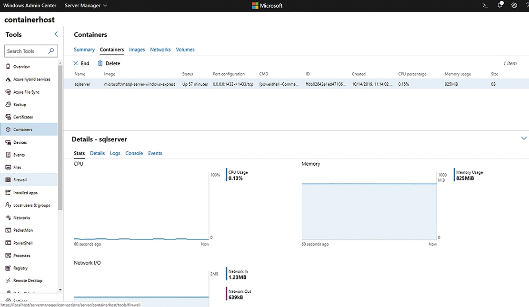Click the 0.0.0.0:1433->1433/tcp port cell
Image resolution: width=529 pixels, height=307 pixels.
[233, 84]
